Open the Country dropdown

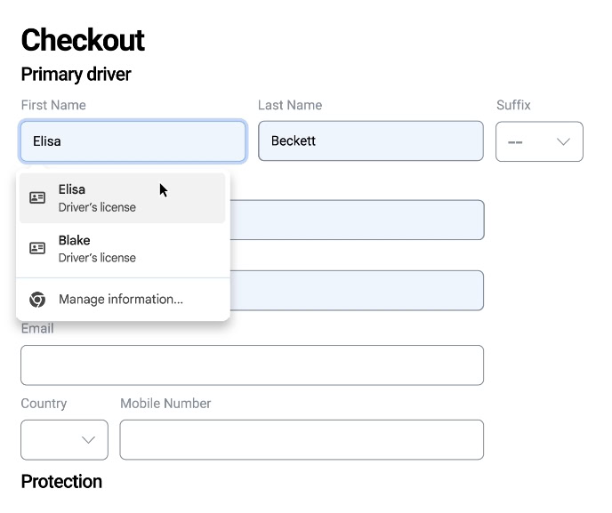point(64,439)
